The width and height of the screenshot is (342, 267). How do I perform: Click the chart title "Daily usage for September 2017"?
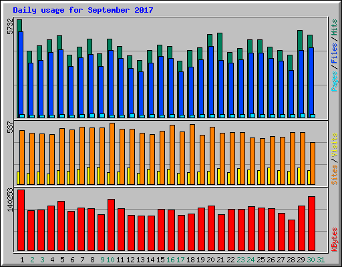(x=83, y=10)
